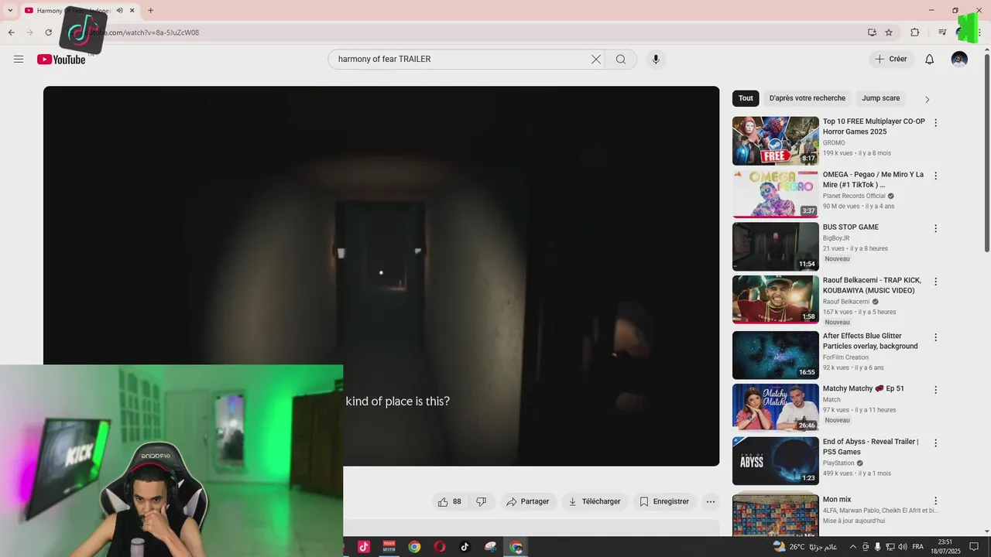Open the taskbar volume icon
Screen dimensions: 991x557
(902, 547)
